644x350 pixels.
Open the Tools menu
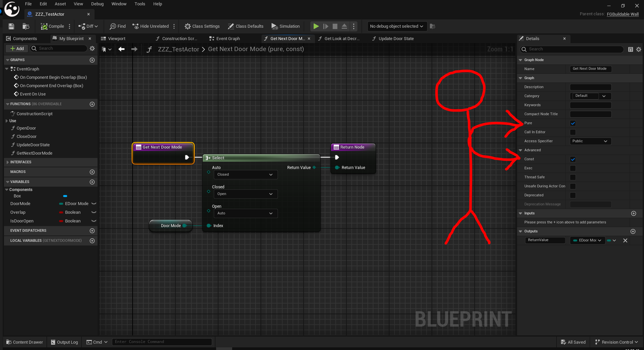click(140, 4)
